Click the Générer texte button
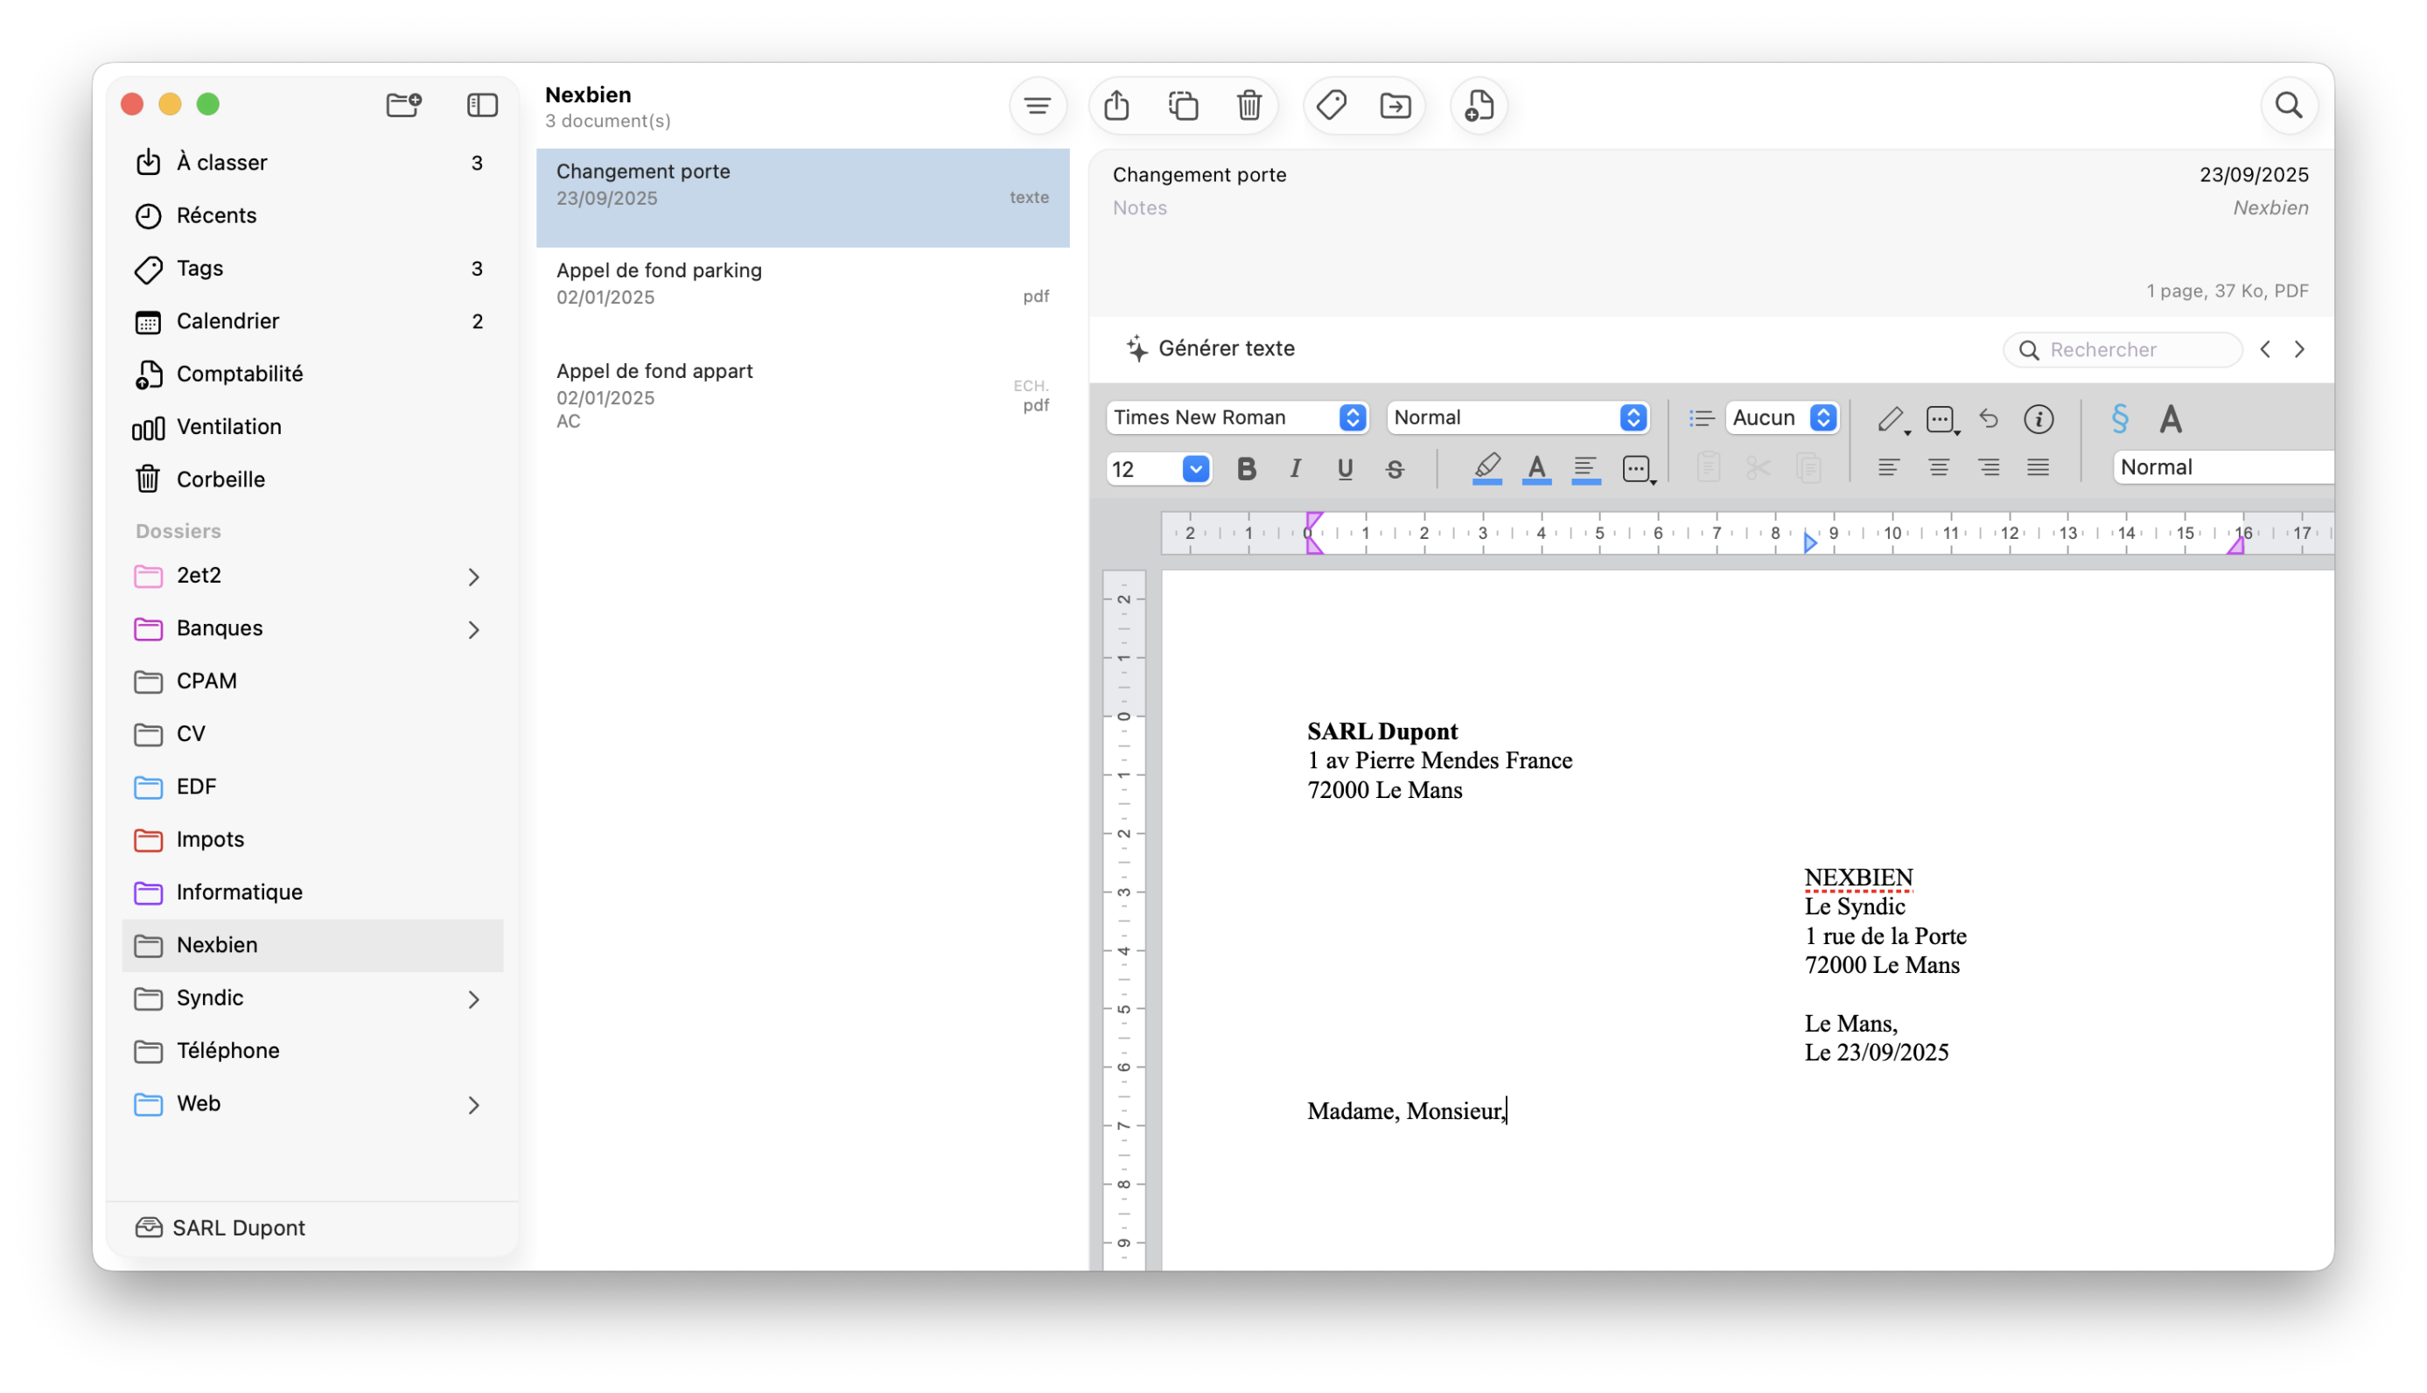 pos(1211,348)
